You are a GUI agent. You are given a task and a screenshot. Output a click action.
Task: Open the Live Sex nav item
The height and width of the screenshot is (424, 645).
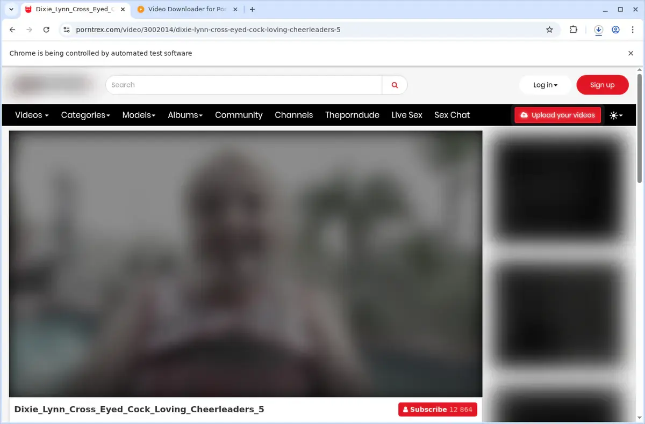[x=407, y=115]
